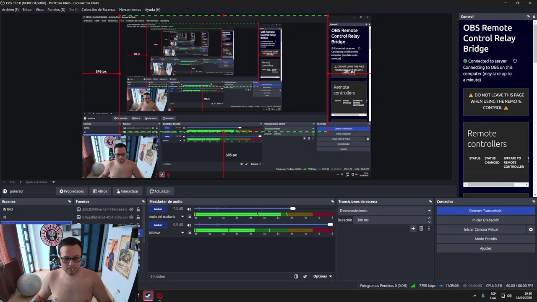Increase transition duration with up arrow
Screen dimensions: 537x302
tap(429, 218)
